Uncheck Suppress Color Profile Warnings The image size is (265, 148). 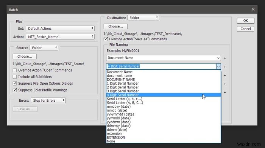click(15, 90)
